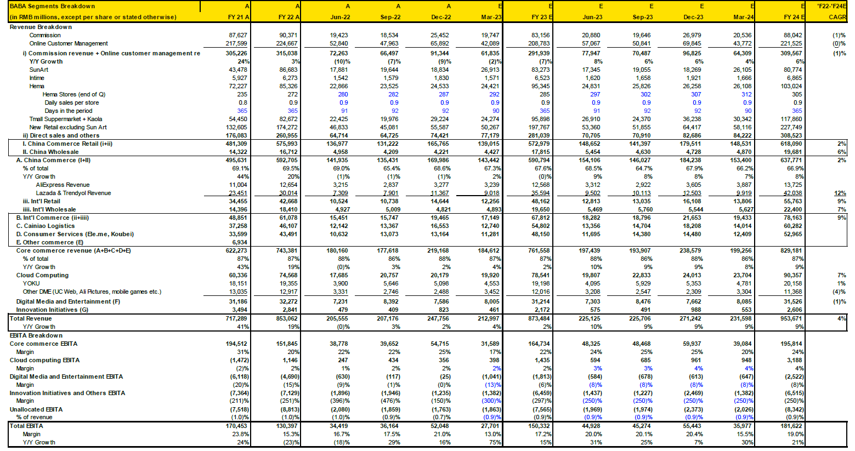Screen dimensions: 855x451
Task: Click the 'Total EBITA' row label
Action: [x=26, y=426]
